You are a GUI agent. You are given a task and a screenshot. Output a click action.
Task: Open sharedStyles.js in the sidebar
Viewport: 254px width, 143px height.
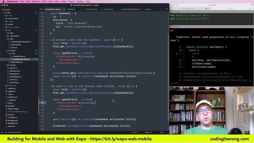[x=15, y=77]
